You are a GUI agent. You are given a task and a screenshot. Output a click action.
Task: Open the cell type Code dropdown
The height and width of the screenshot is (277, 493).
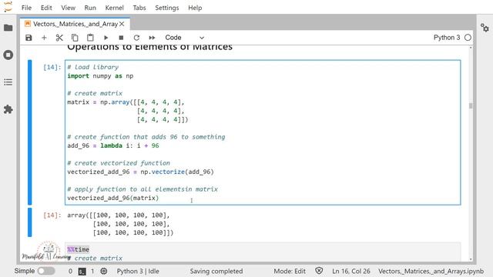[185, 38]
